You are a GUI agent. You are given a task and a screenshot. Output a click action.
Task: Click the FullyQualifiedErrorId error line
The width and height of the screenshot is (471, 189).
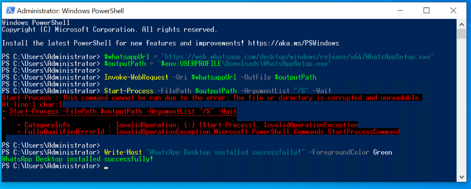tap(208, 132)
